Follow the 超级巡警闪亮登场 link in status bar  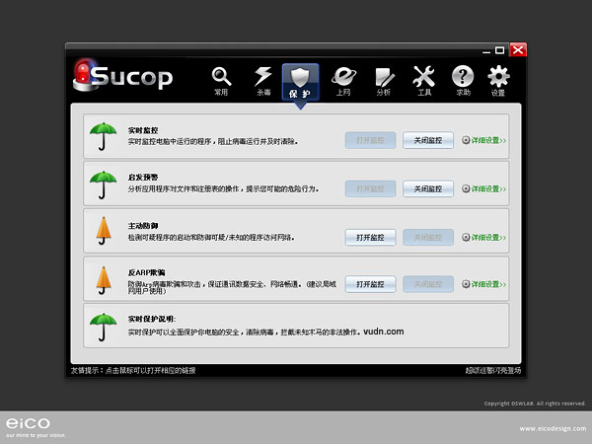pos(492,370)
